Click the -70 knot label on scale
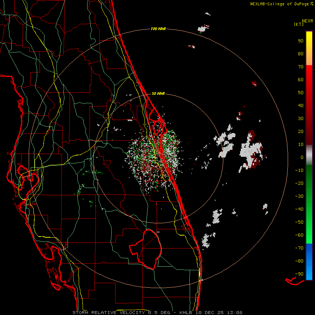Screen dimensions: 315x315 [x=299, y=248]
